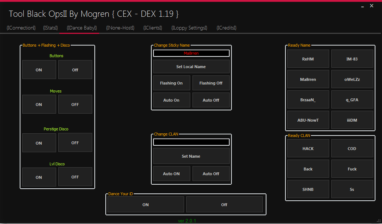The height and width of the screenshot is (224, 382).
Task: Minimize the tool window
Action: 363,6
